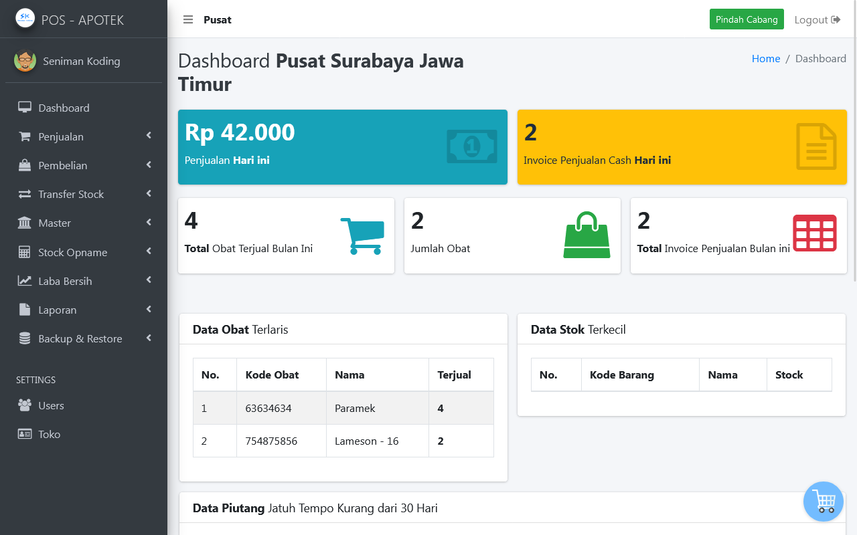Click the POS - APOTEK logo icon

coord(25,18)
